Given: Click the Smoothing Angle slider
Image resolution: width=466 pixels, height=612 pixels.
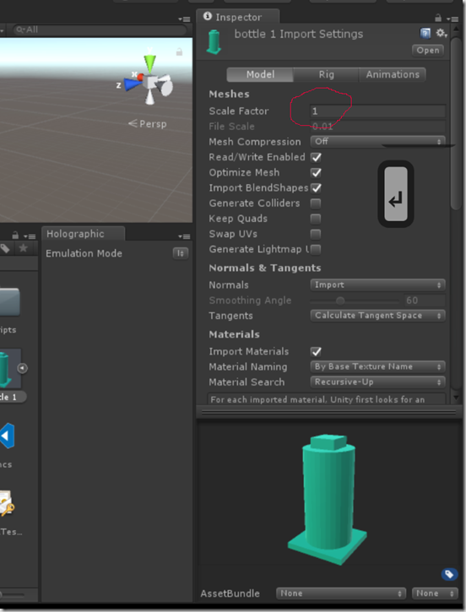Looking at the screenshot, I should tap(355, 301).
